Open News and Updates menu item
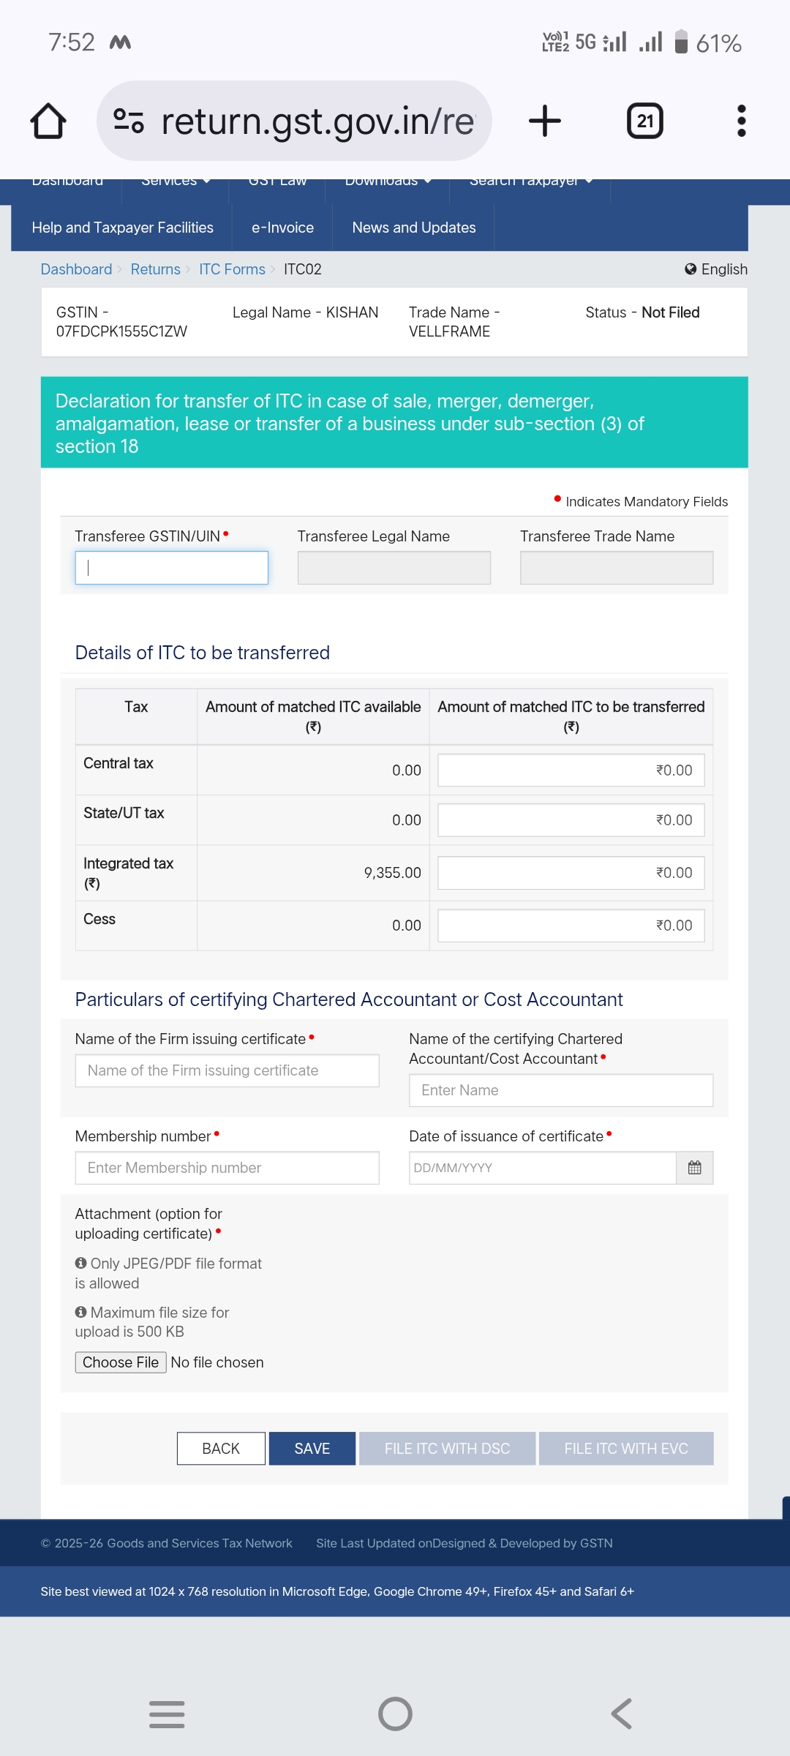This screenshot has height=1756, width=790. [x=413, y=228]
